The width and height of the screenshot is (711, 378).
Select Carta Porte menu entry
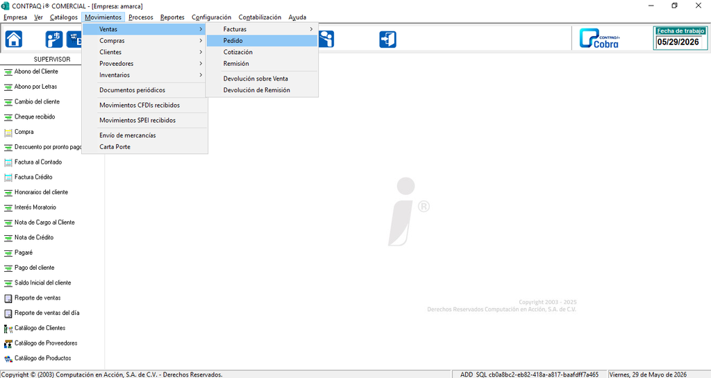click(x=144, y=147)
